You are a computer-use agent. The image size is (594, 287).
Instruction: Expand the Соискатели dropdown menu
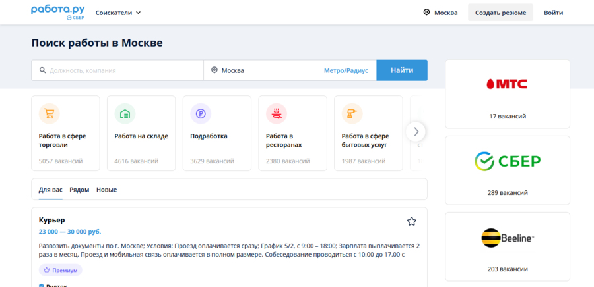[x=118, y=13]
